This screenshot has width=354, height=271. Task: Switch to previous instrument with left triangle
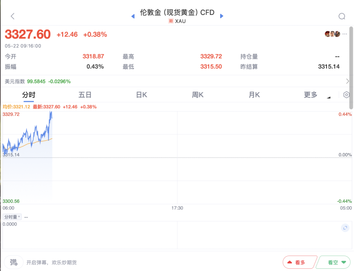133,16
